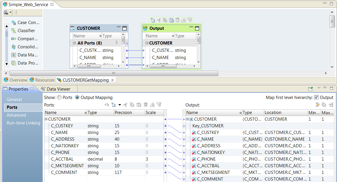Collapse the CUSTOMER group in the Ports table
This screenshot has width=337, height=182.
tap(46, 119)
